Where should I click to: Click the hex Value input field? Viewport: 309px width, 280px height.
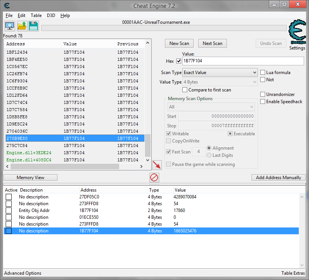(x=242, y=61)
